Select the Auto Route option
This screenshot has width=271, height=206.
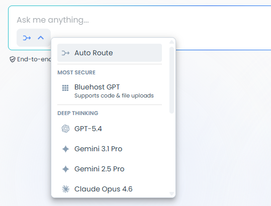pyautogui.click(x=110, y=53)
